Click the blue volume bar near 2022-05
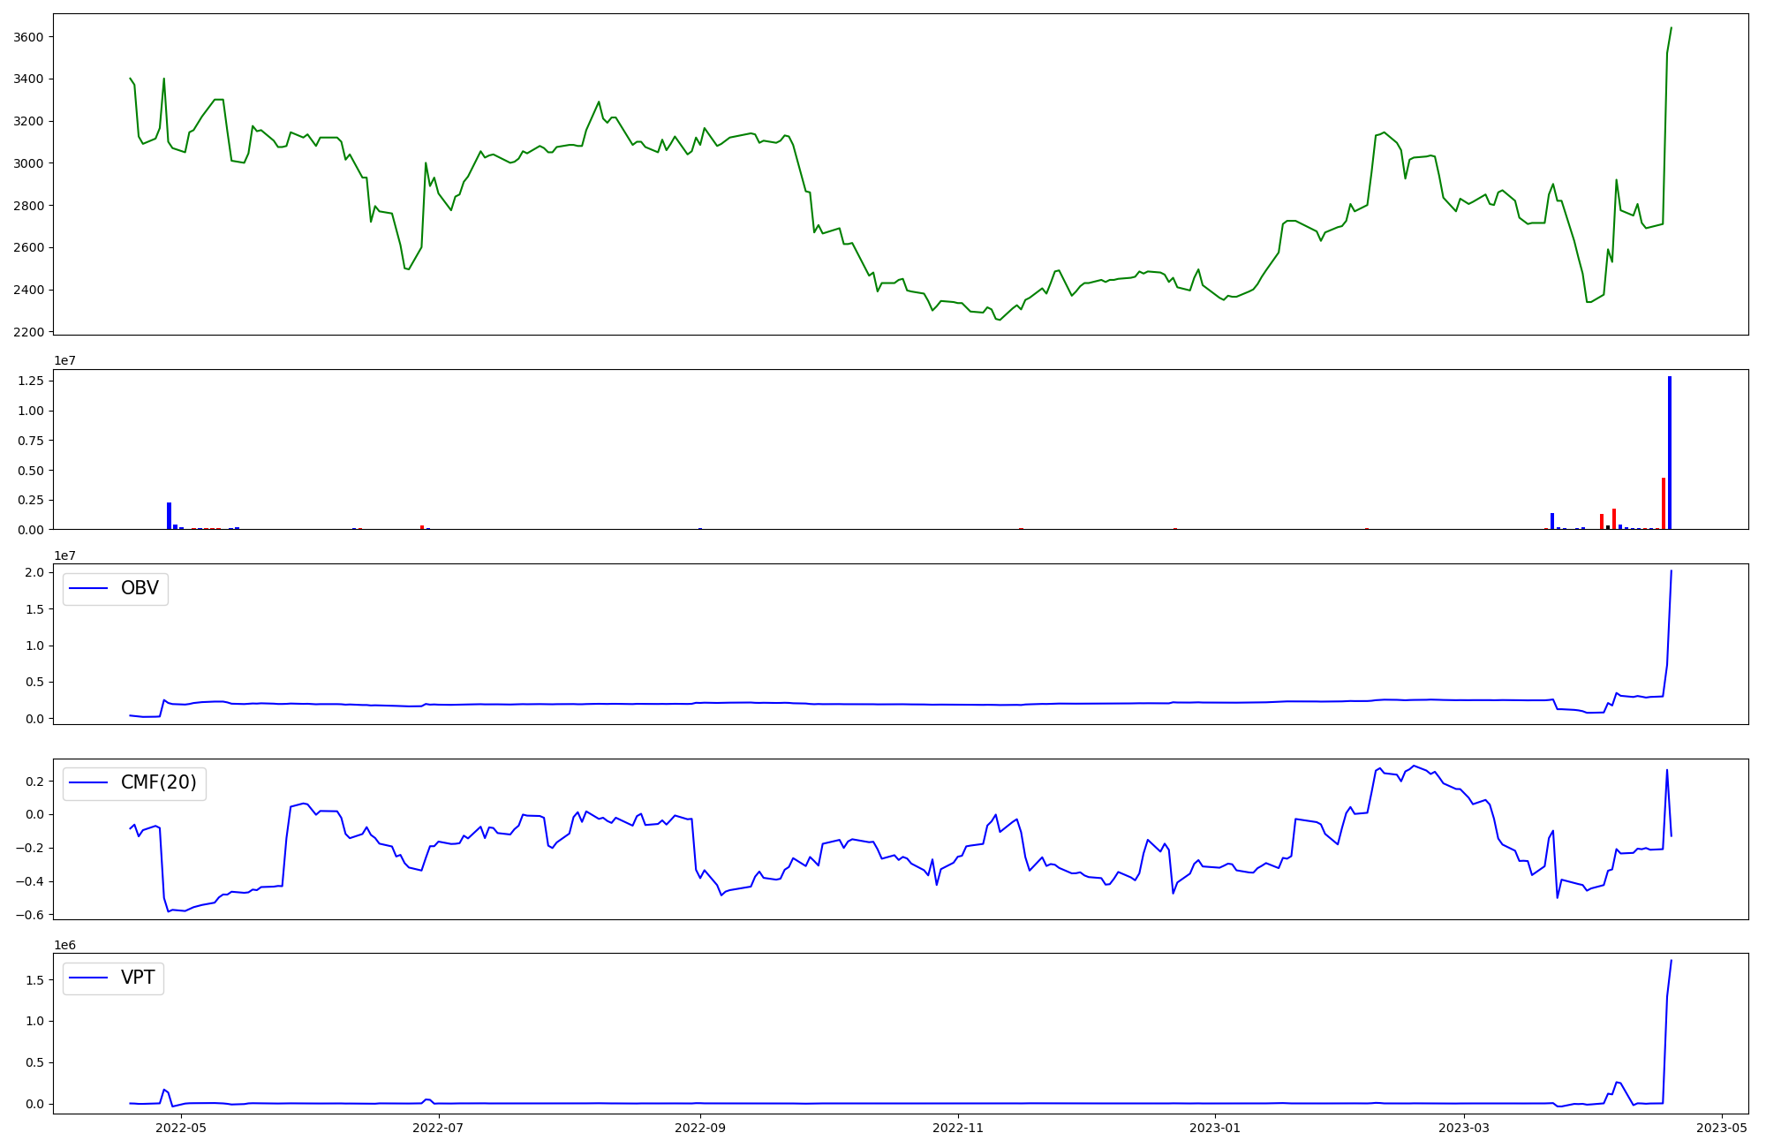Viewport: 1766px width, 1148px height. click(x=169, y=517)
